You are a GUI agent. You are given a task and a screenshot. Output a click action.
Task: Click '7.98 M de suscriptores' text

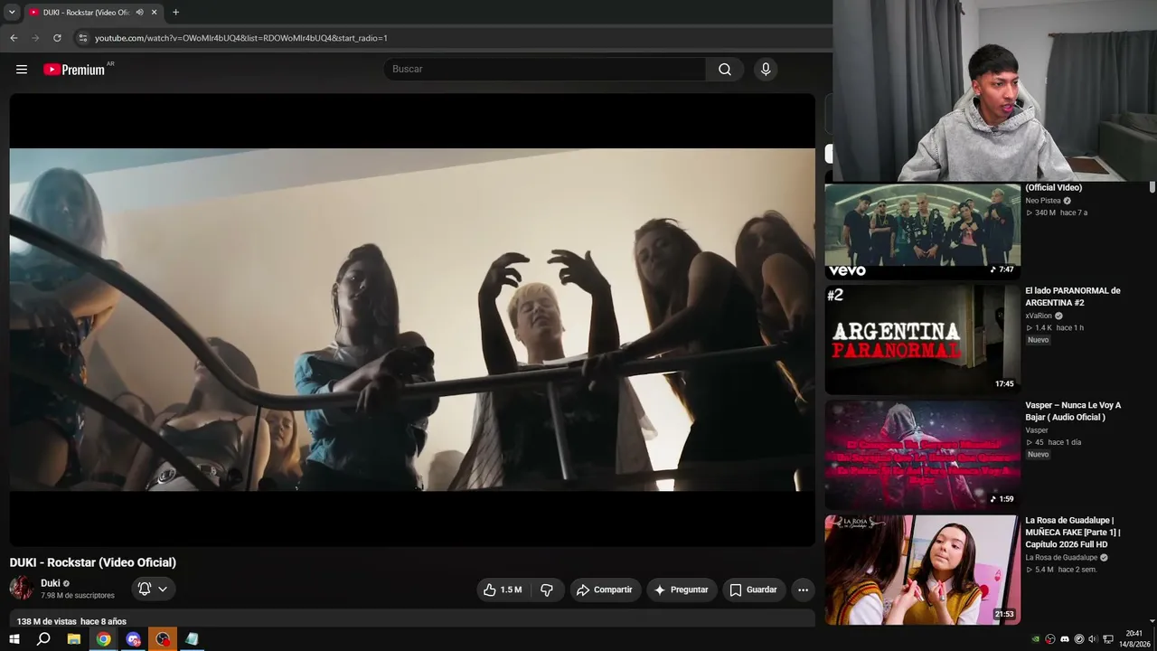pyautogui.click(x=78, y=596)
